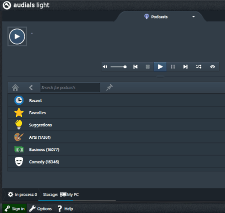Screen dimensions: 225x213
Task: Navigate back with the arrow icon
Action: (x=30, y=88)
